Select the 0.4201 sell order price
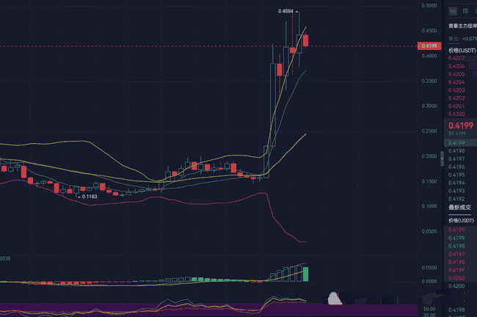This screenshot has height=317, width=477. [x=457, y=106]
